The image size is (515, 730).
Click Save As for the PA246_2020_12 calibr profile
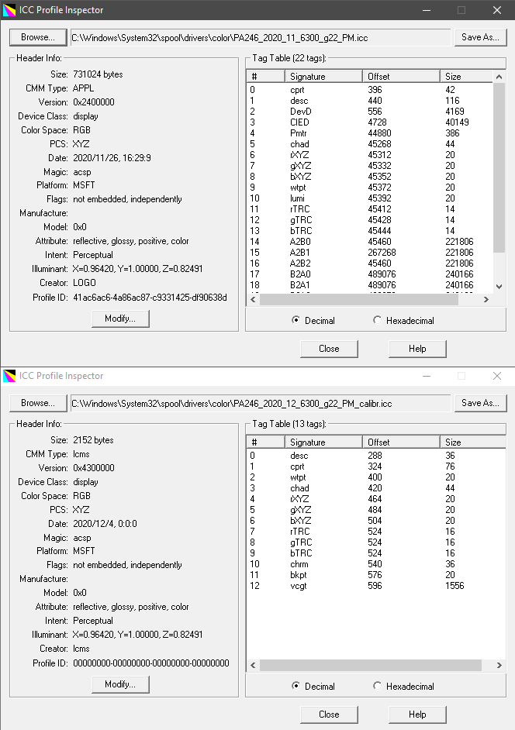coord(481,403)
